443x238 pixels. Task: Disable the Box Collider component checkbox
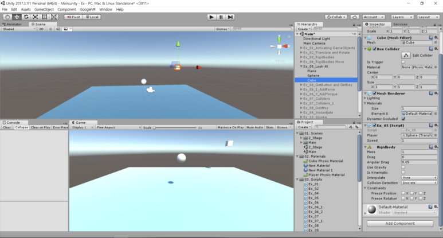pos(375,49)
